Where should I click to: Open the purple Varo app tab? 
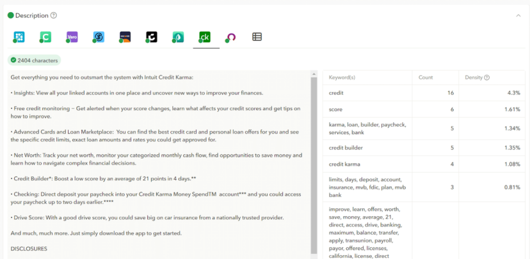[72, 37]
